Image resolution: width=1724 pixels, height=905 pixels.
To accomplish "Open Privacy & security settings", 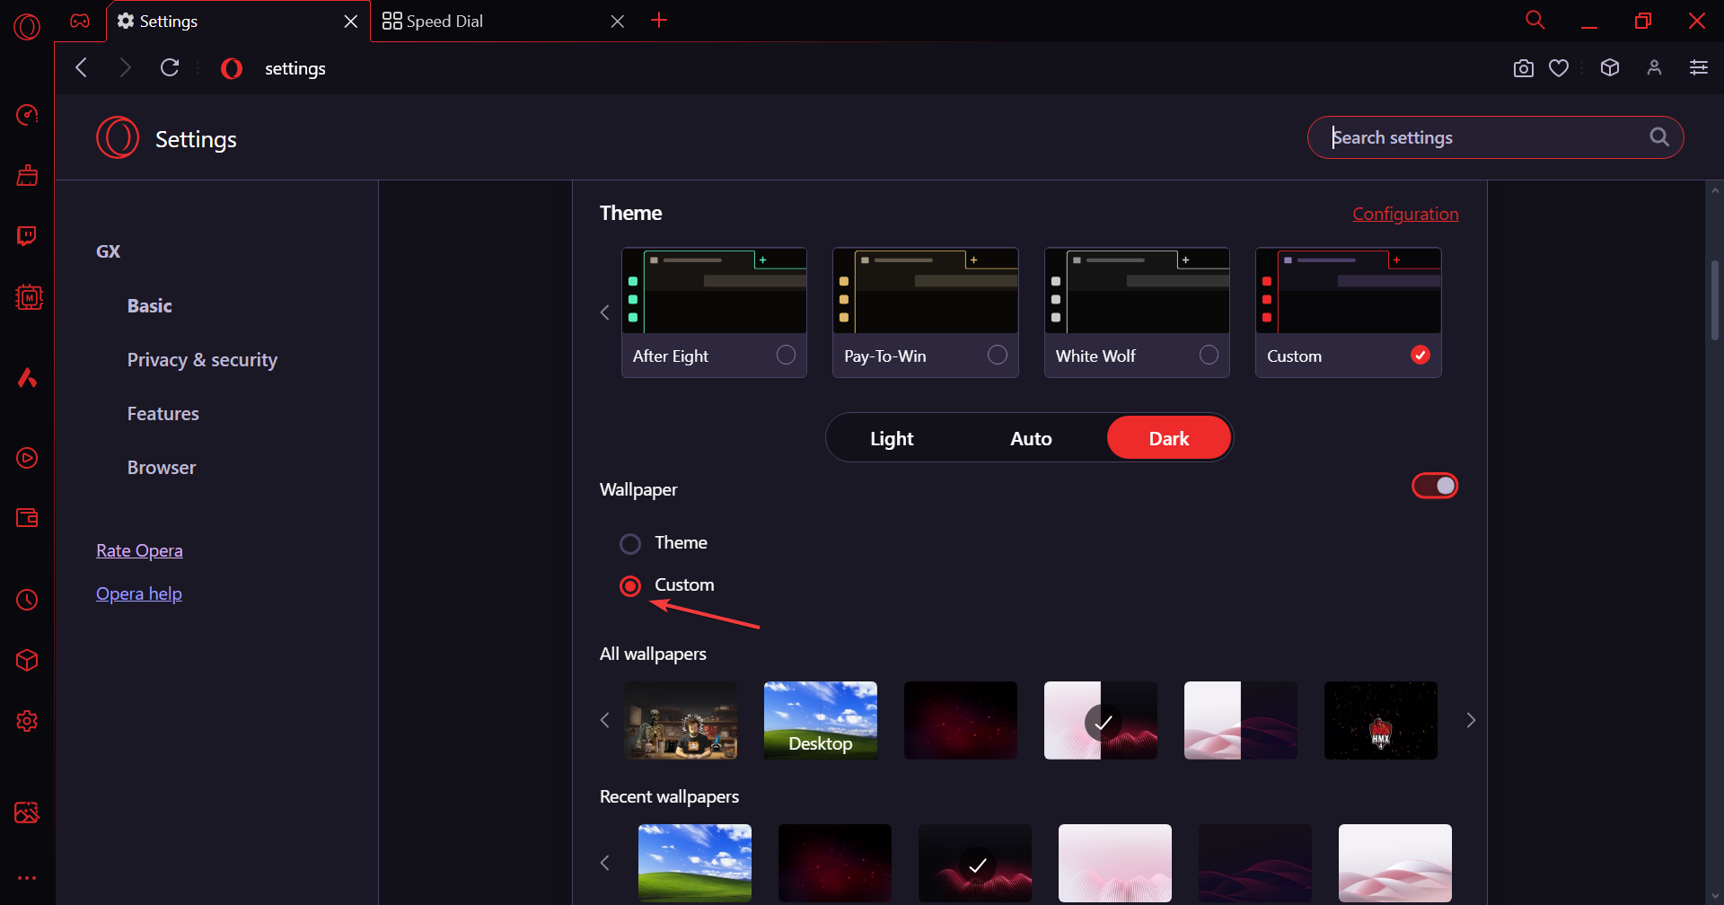I will pyautogui.click(x=202, y=359).
